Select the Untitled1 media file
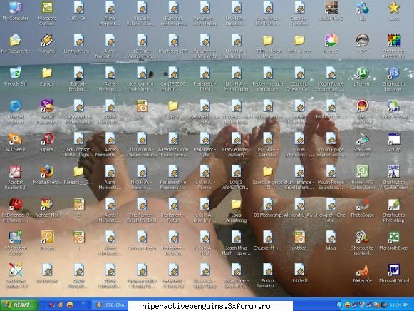 (299, 273)
